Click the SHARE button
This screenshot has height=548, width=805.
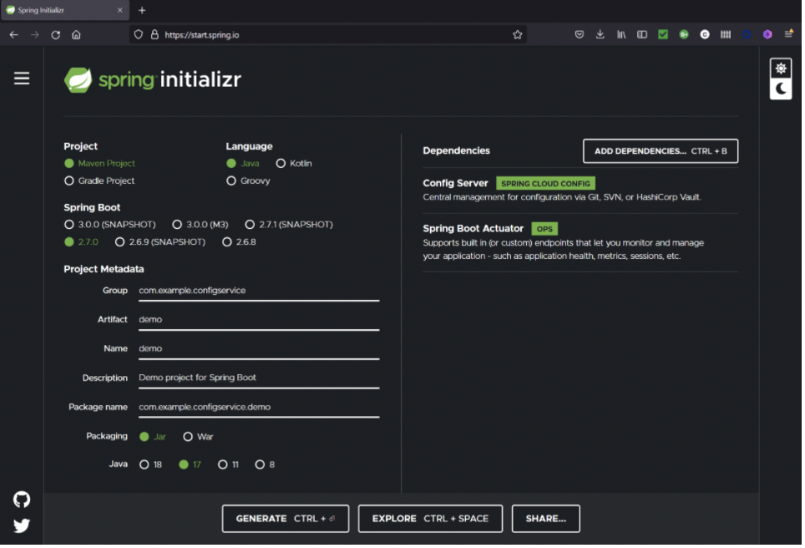click(545, 518)
